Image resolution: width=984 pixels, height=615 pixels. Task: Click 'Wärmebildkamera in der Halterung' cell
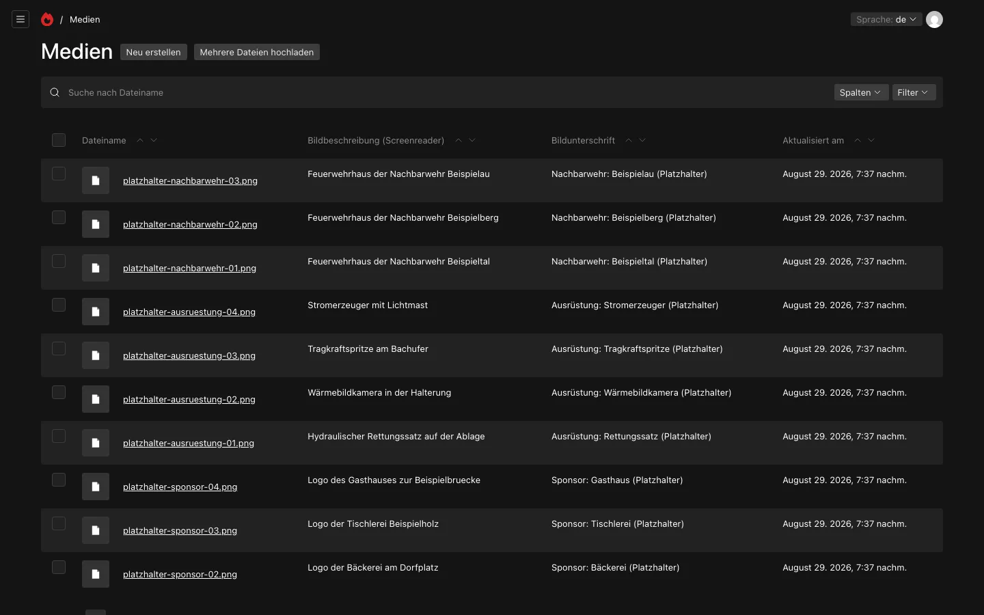[x=379, y=393]
